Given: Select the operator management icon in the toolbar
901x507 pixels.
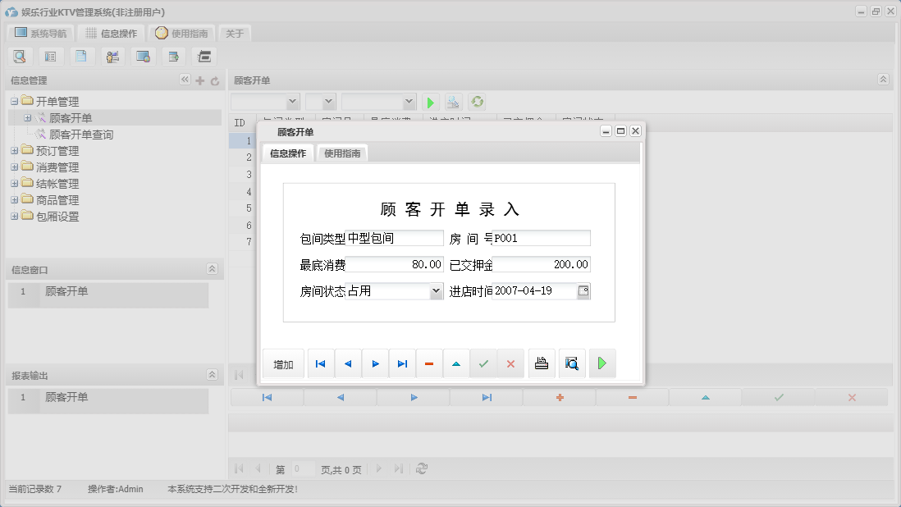Looking at the screenshot, I should [x=112, y=56].
